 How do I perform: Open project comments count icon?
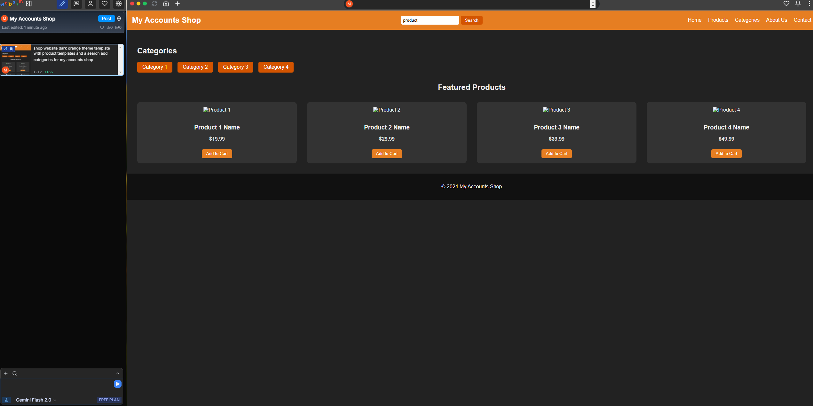point(118,27)
